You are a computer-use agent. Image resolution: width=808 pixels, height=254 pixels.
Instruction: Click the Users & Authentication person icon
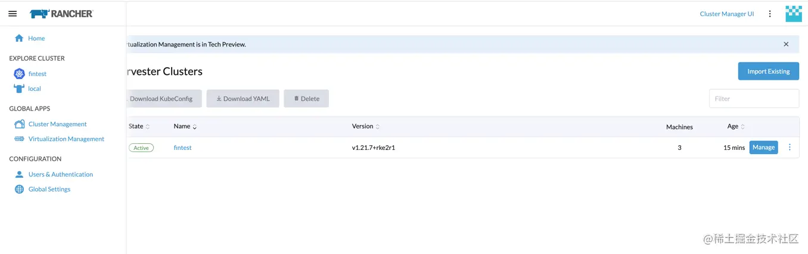(x=19, y=174)
